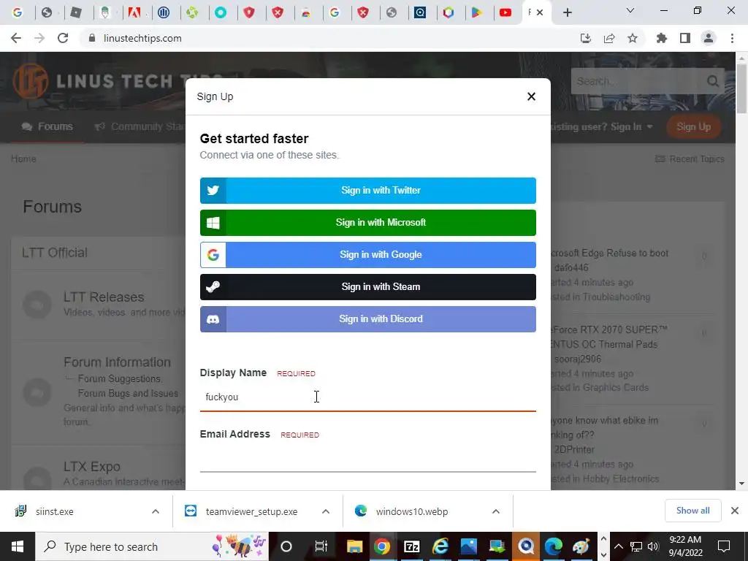The image size is (748, 561).
Task: Focus the Display Name input field
Action: tap(368, 397)
